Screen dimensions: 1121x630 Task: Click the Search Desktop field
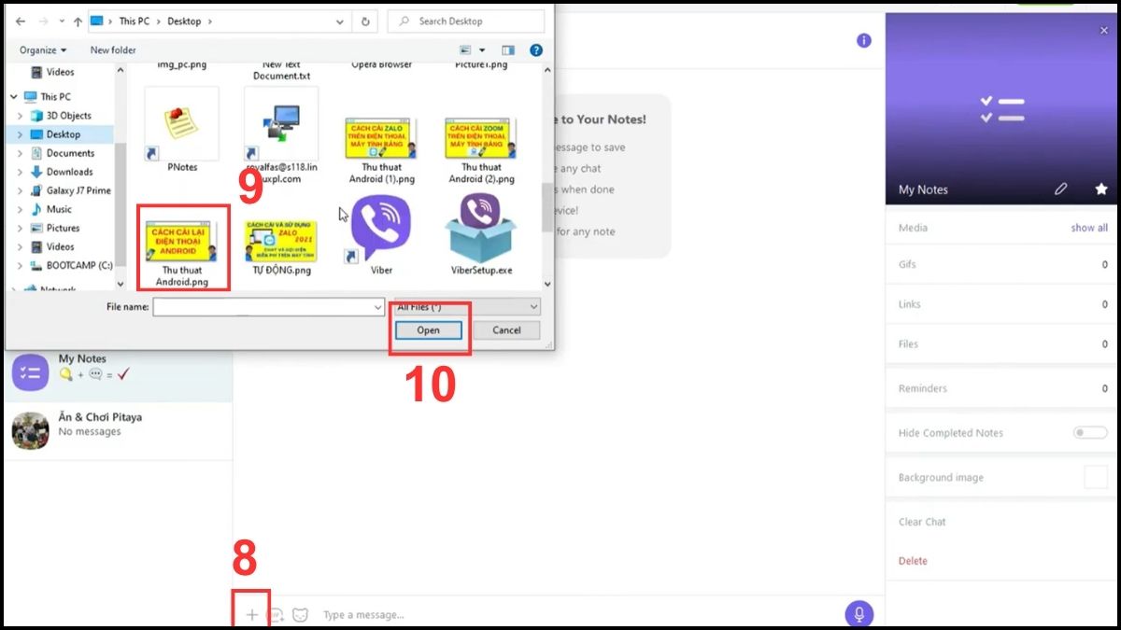point(465,21)
